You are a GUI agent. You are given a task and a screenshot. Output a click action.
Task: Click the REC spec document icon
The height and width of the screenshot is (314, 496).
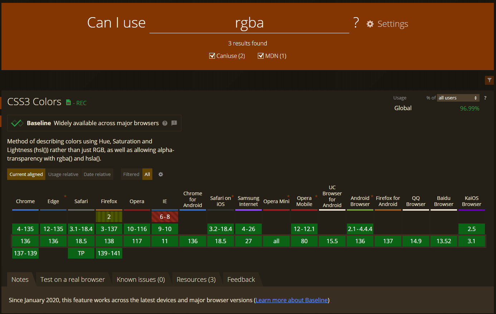pyautogui.click(x=68, y=103)
